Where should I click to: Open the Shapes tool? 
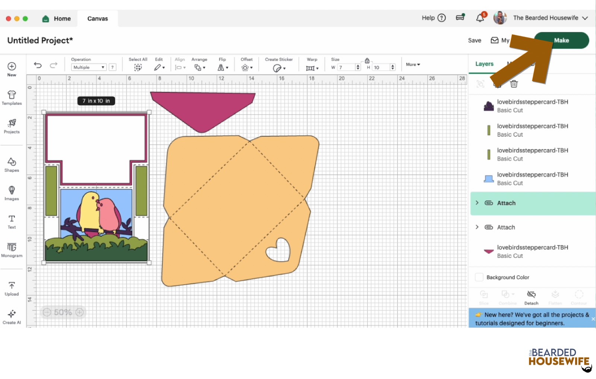coord(12,164)
